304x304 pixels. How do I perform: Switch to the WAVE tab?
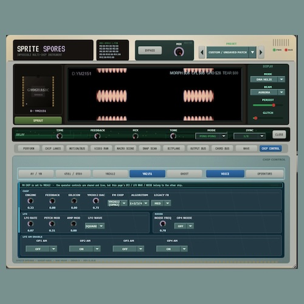pos(246,148)
